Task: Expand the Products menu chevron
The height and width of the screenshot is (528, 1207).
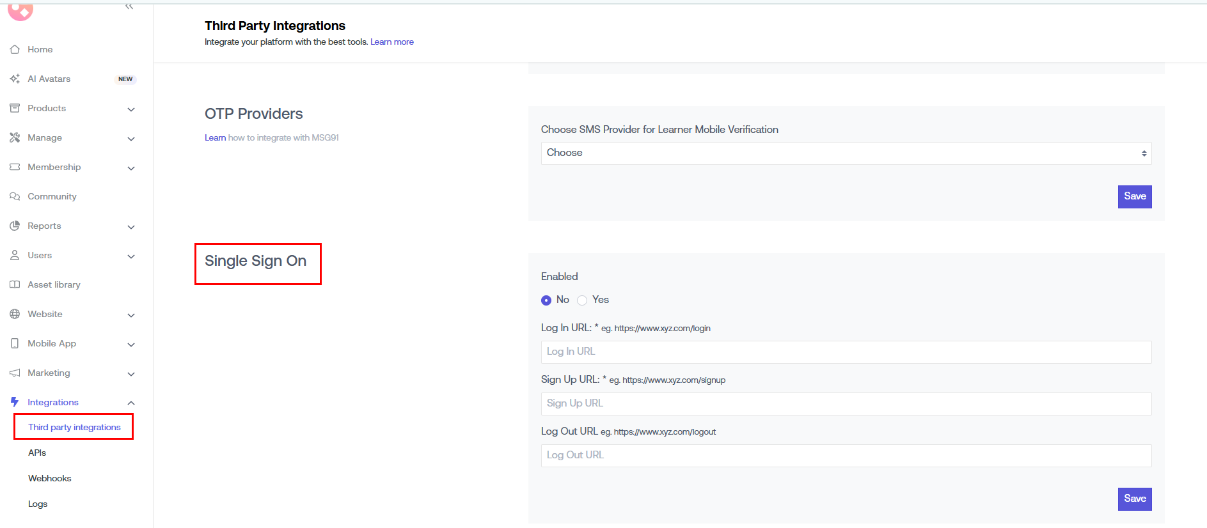Action: (x=131, y=109)
